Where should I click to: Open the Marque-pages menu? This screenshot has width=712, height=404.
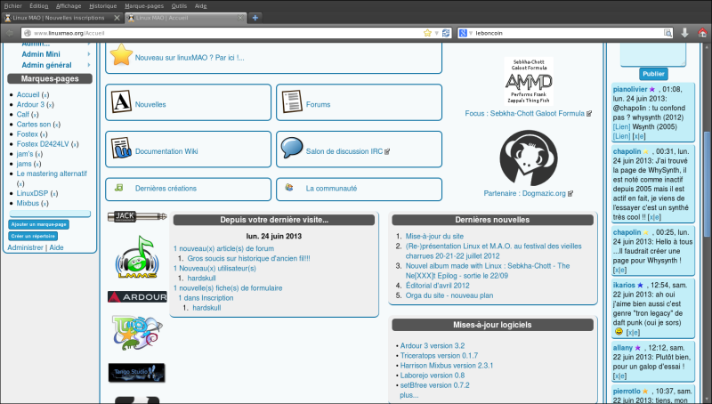coord(144,6)
